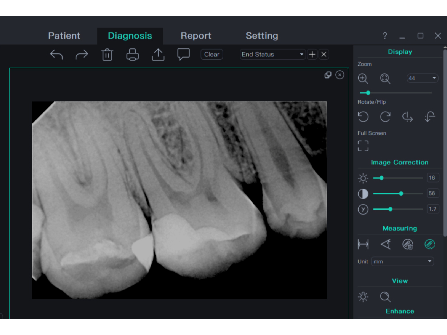Toggle the highlighted measurement eraser tool
The width and height of the screenshot is (447, 335).
[430, 244]
